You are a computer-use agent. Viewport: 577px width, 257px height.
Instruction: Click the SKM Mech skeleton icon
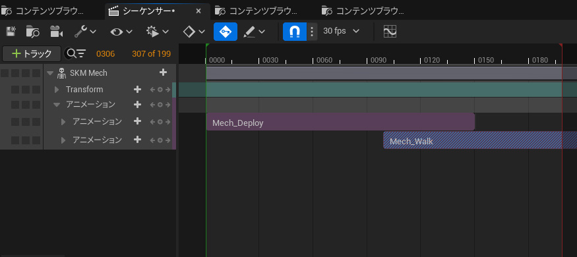pos(61,73)
